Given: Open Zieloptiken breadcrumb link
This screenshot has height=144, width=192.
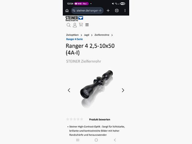Looking at the screenshot, I should tap(72, 35).
